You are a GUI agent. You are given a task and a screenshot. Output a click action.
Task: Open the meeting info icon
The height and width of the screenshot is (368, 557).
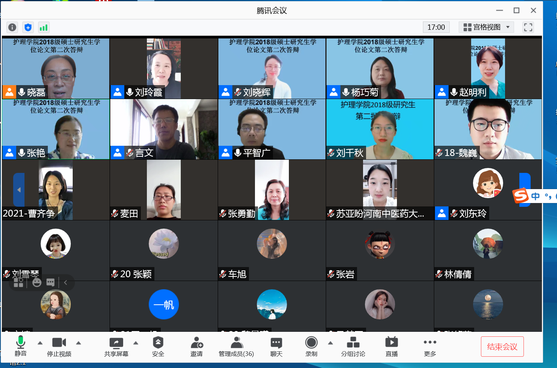point(12,27)
